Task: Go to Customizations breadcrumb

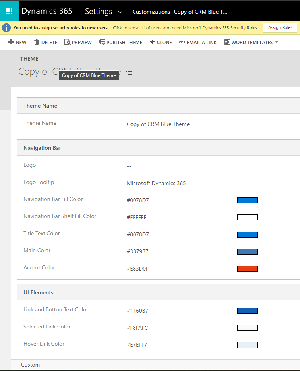Action: [151, 12]
